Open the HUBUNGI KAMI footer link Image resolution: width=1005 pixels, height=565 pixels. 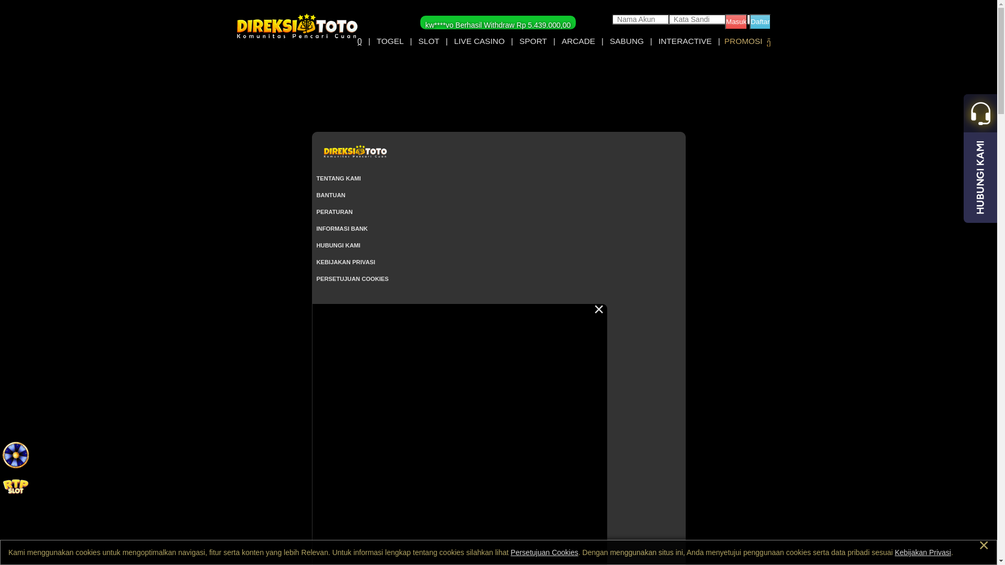(x=338, y=245)
